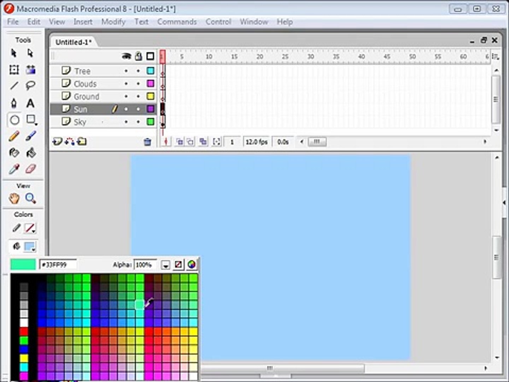This screenshot has height=382, width=509.
Task: Pick the pure red swatch in palette
Action: click(24, 331)
